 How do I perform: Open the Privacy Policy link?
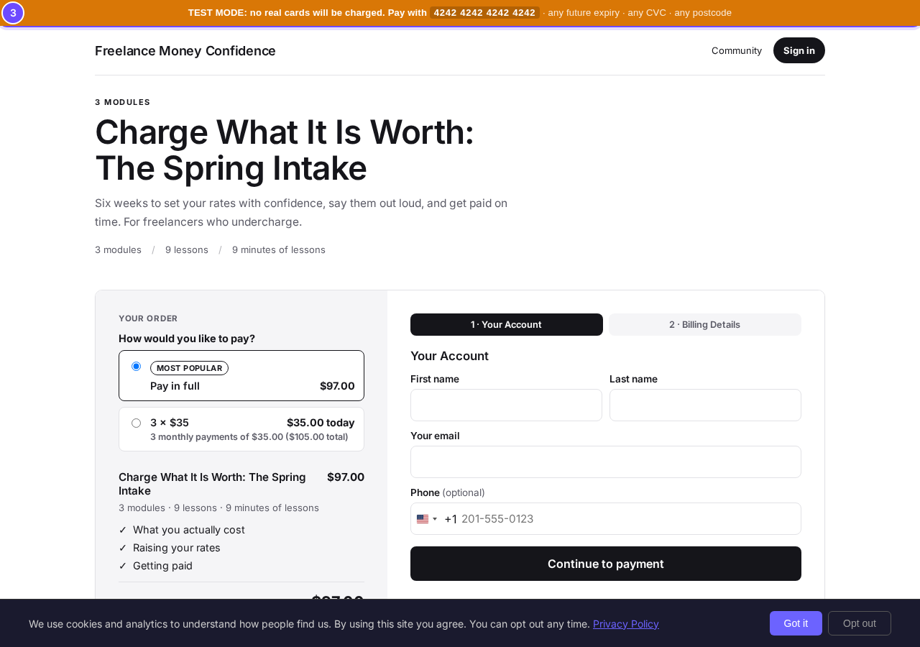(626, 624)
